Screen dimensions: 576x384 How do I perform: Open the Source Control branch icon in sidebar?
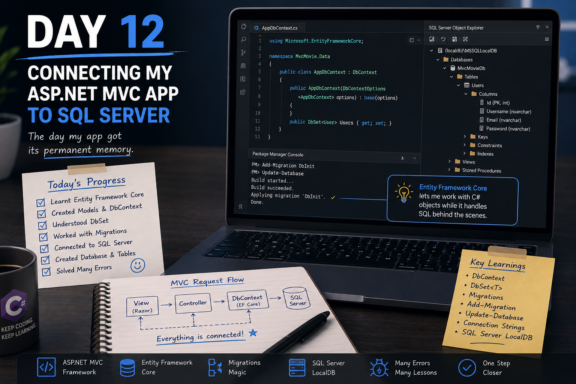[x=243, y=52]
